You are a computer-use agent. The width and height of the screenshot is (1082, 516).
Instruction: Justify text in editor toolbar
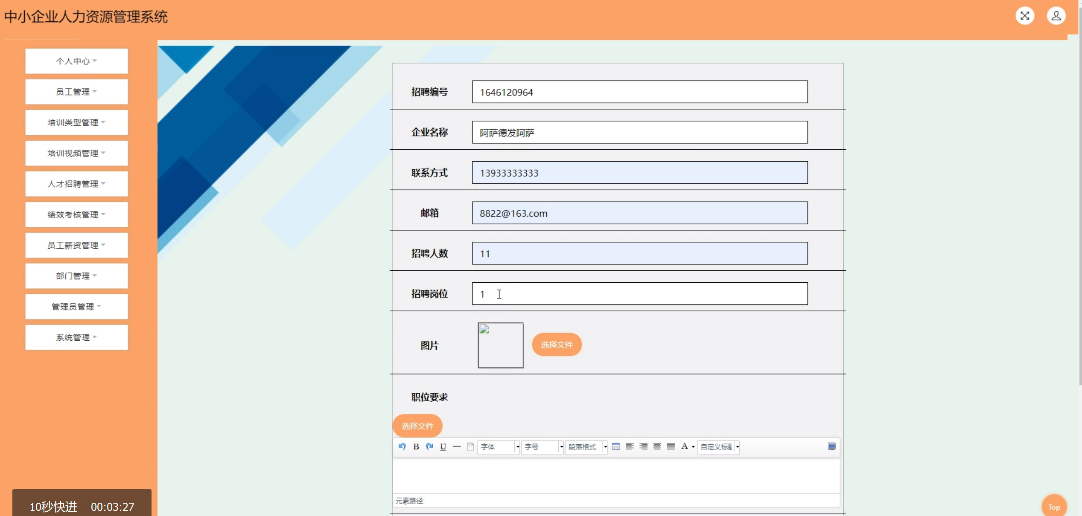tap(671, 446)
